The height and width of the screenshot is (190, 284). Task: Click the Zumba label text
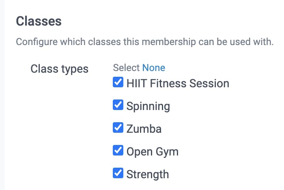pos(144,129)
